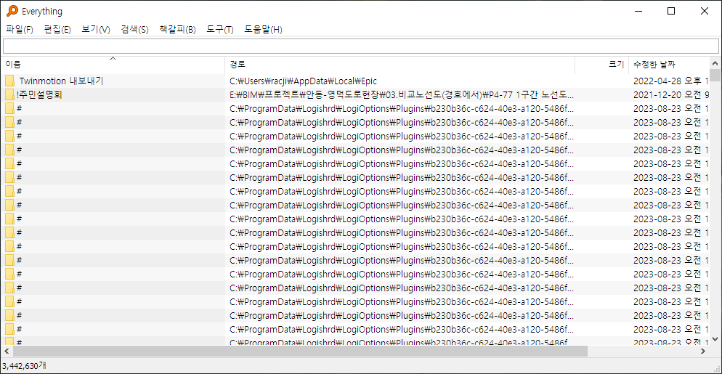722x374 pixels.
Task: Click the 2021-12-20 modified date cell
Action: point(671,95)
